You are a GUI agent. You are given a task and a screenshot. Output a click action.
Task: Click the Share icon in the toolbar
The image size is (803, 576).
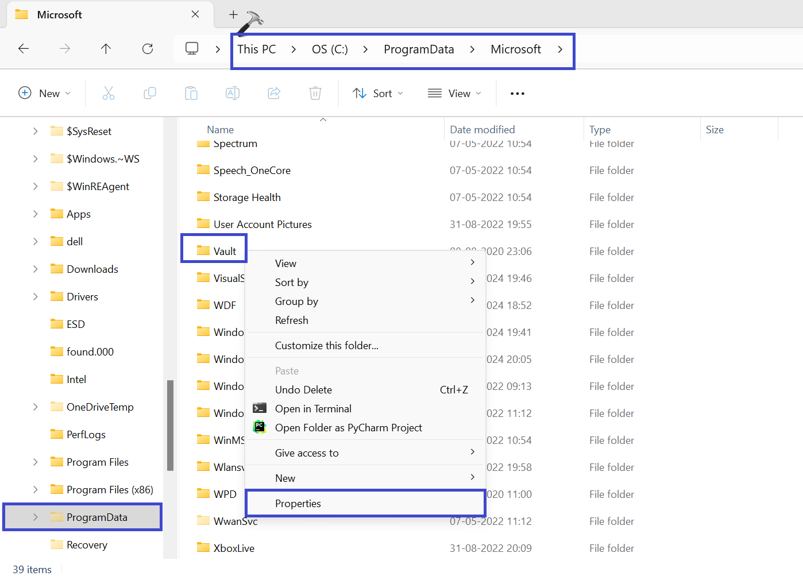(274, 93)
